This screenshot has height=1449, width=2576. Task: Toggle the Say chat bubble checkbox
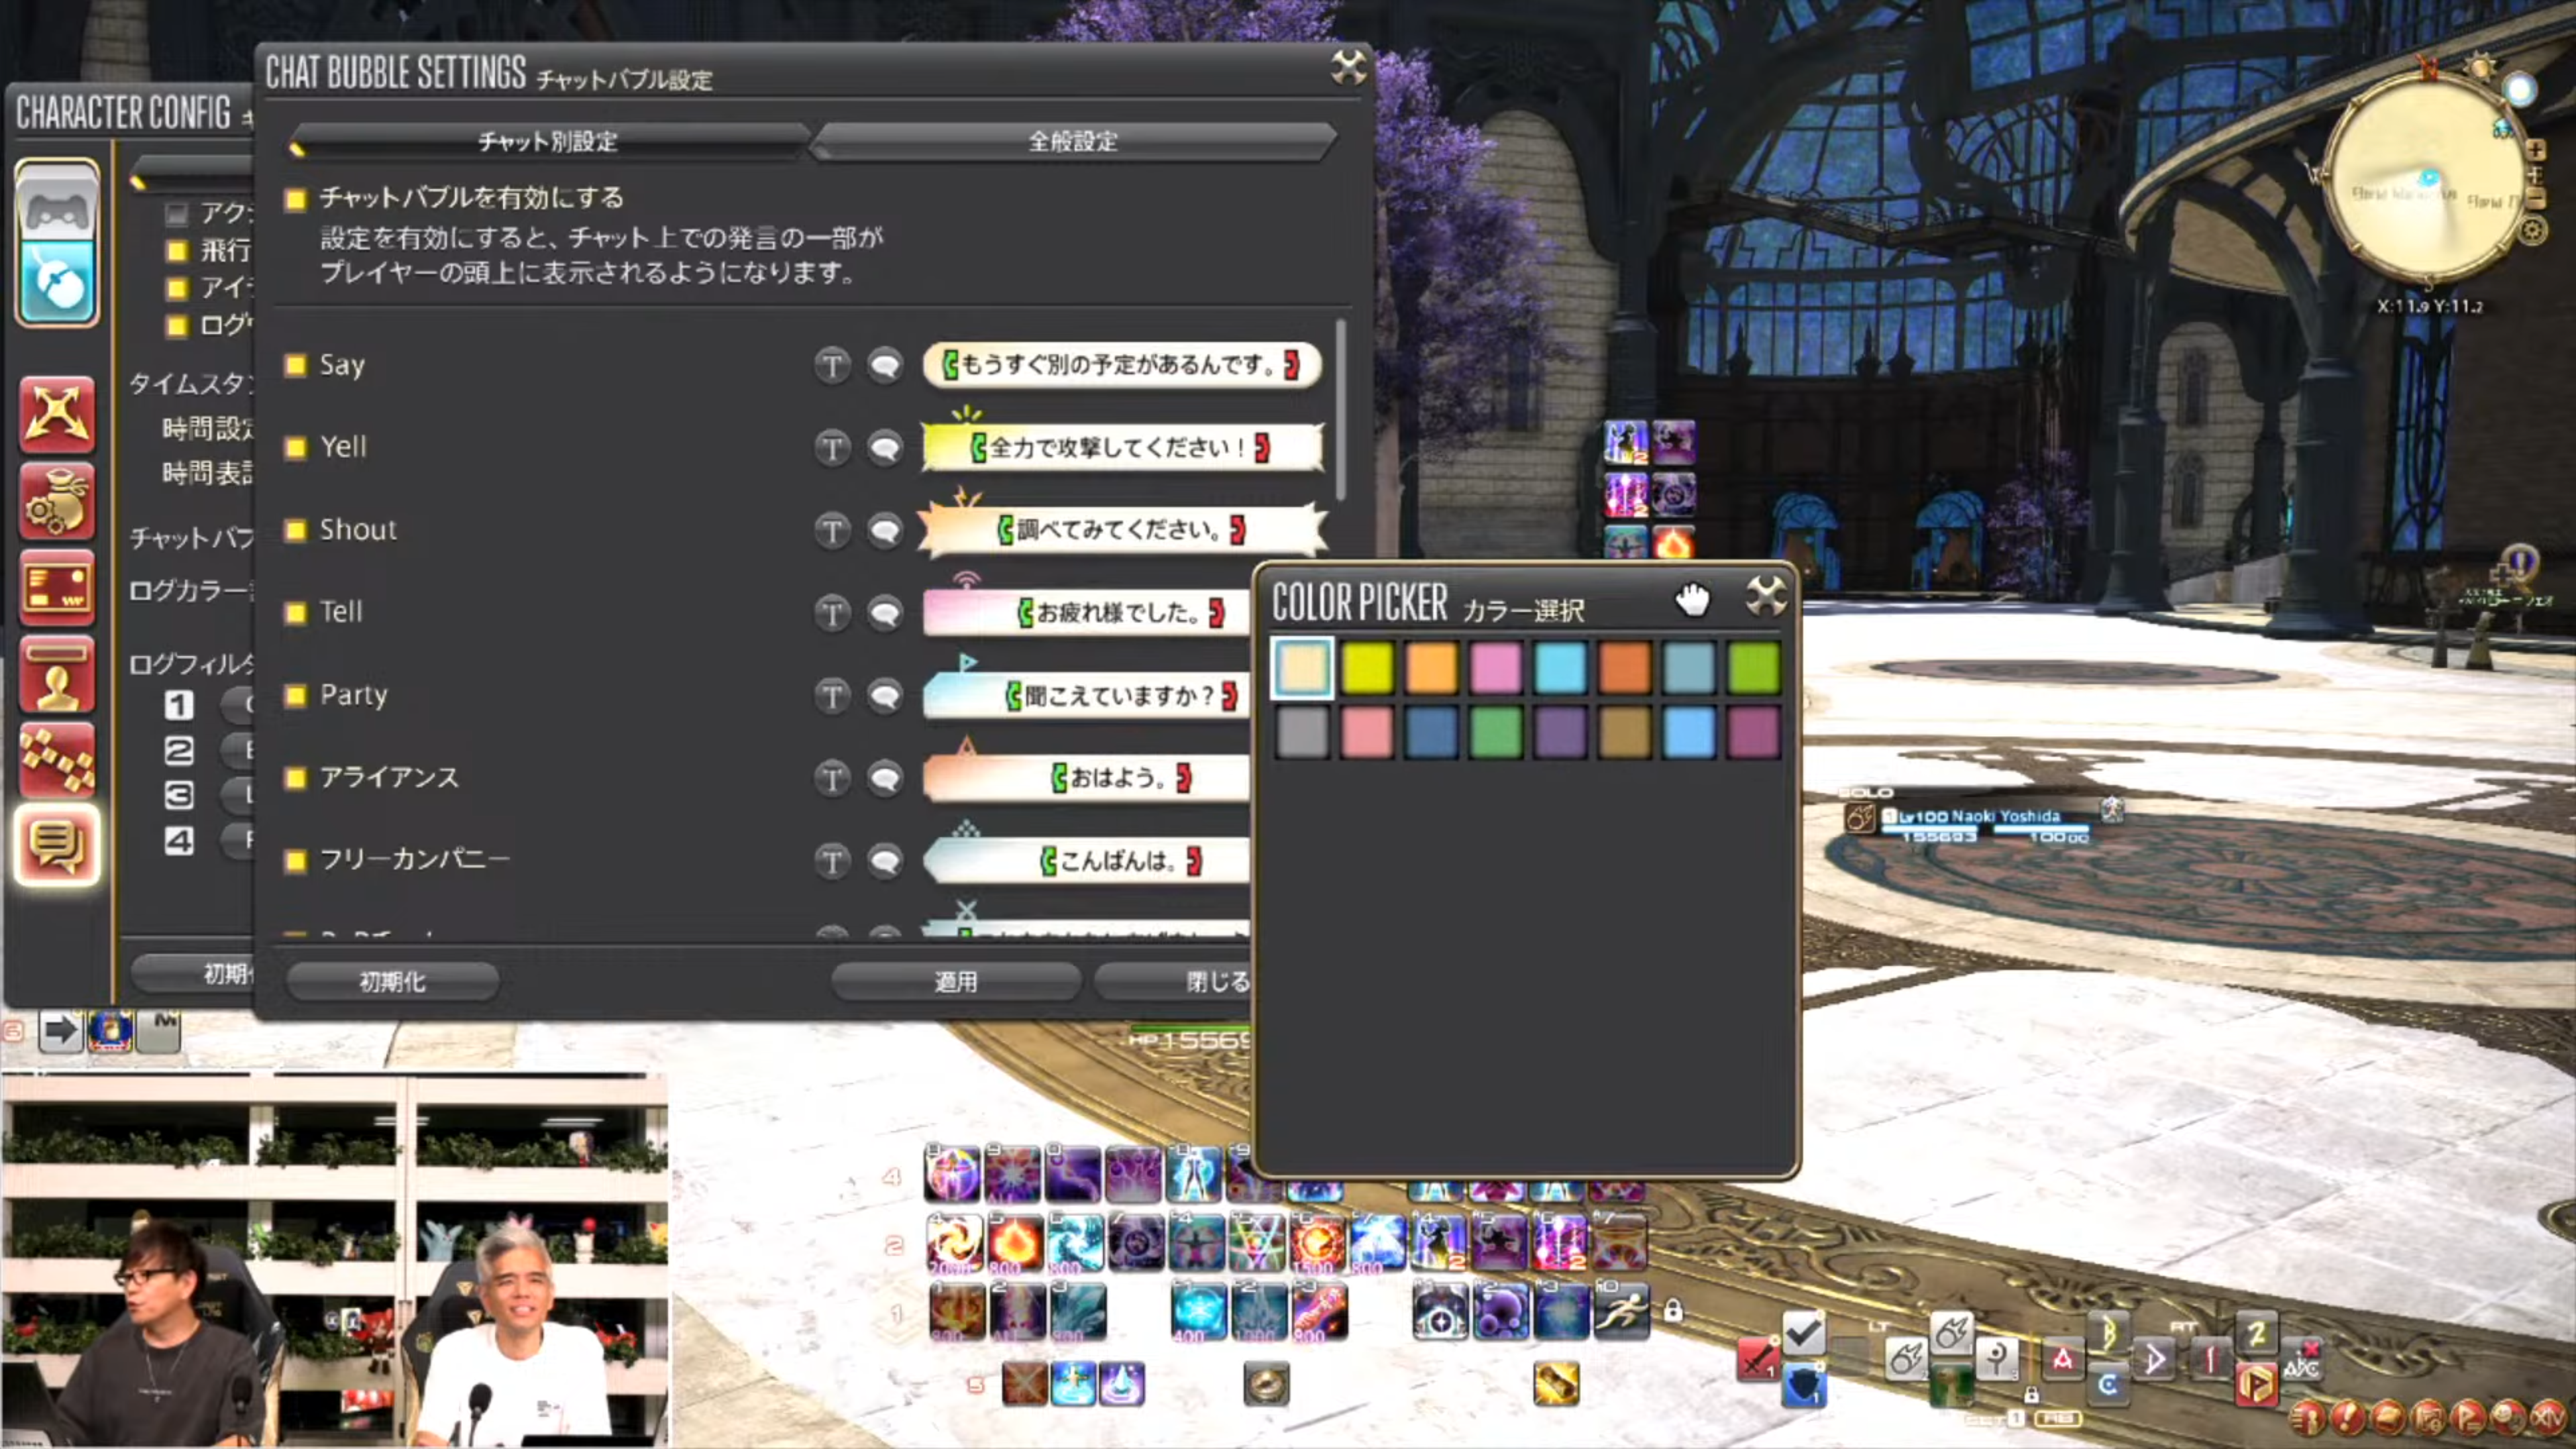(x=295, y=365)
